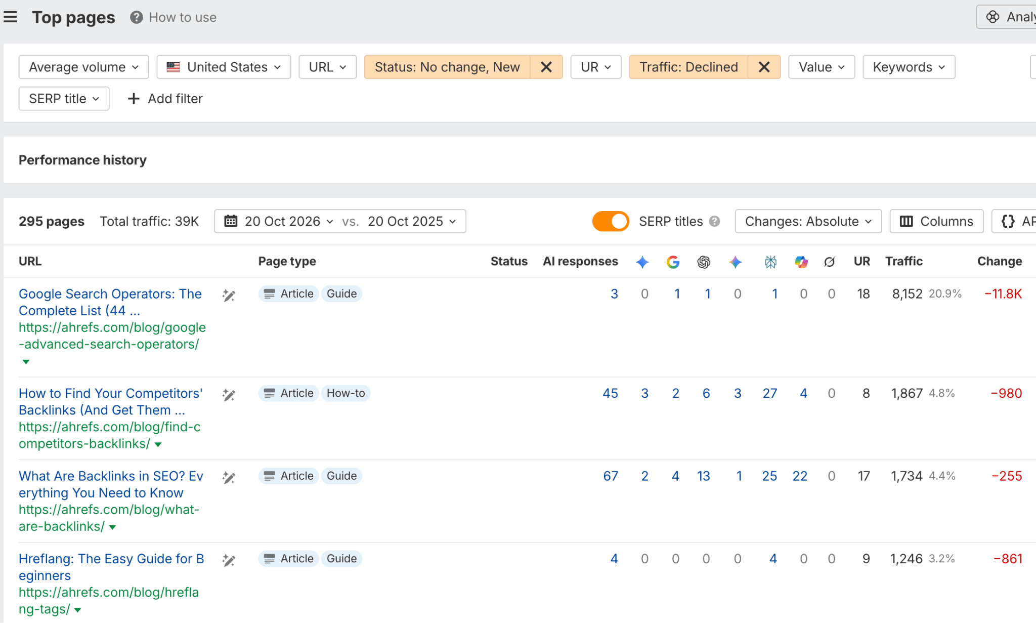Viewport: 1036px width, 623px height.
Task: Sort by the Perplexity column icon
Action: point(770,262)
